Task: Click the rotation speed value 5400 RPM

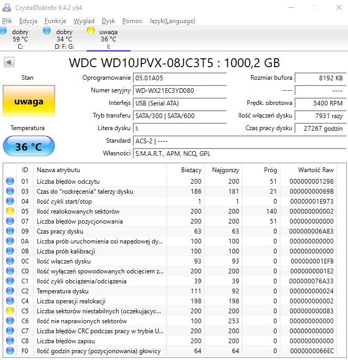Action: 320,103
